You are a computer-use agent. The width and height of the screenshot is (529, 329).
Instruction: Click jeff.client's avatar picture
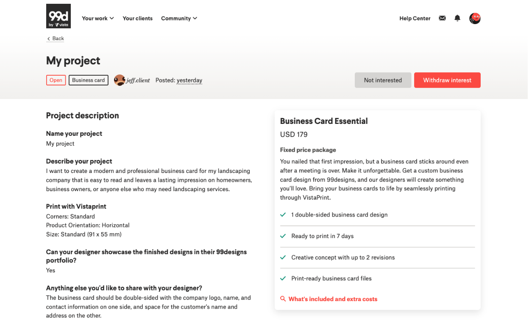pyautogui.click(x=120, y=80)
